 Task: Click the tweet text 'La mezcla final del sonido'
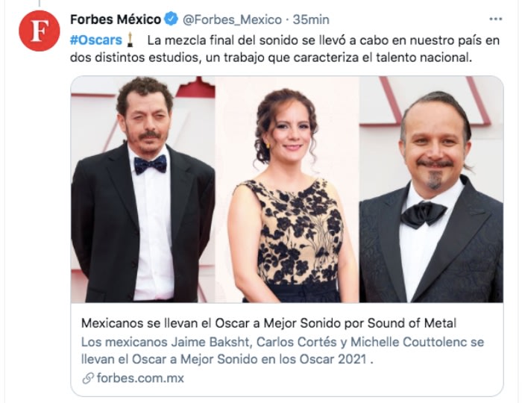pyautogui.click(x=220, y=40)
